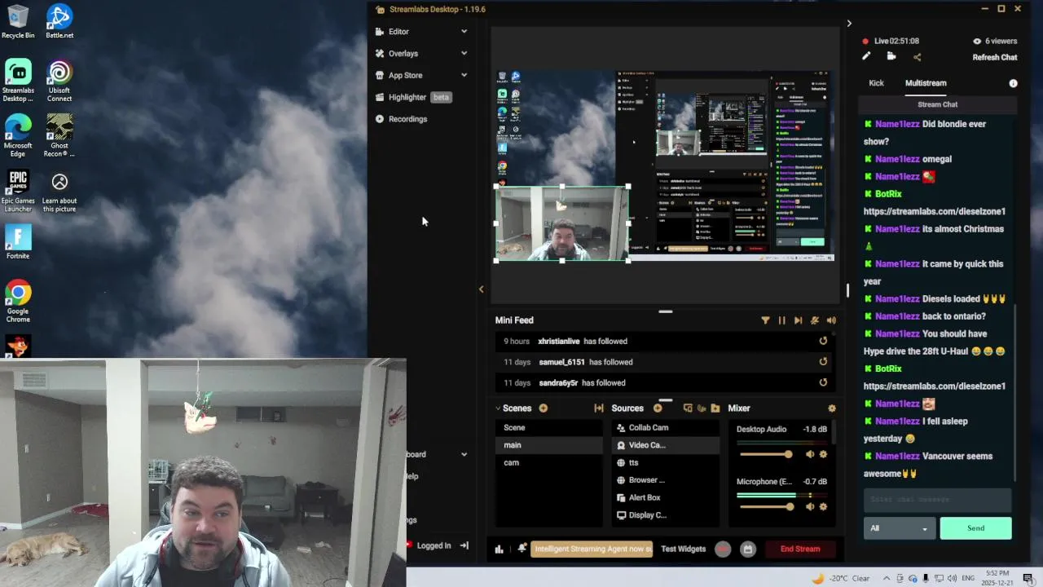Select the Video Capture source
1043x587 pixels.
666,445
